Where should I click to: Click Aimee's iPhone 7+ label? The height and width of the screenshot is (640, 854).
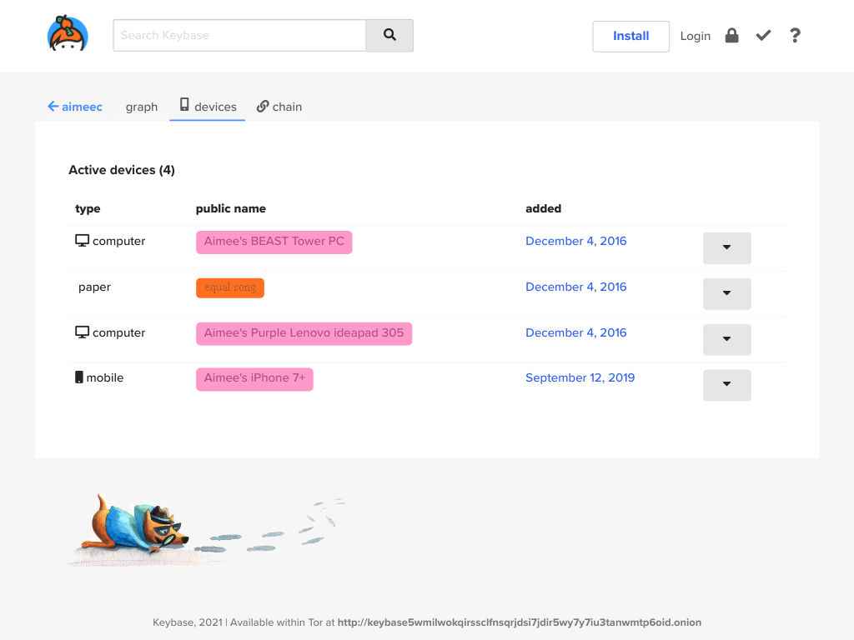pyautogui.click(x=254, y=379)
